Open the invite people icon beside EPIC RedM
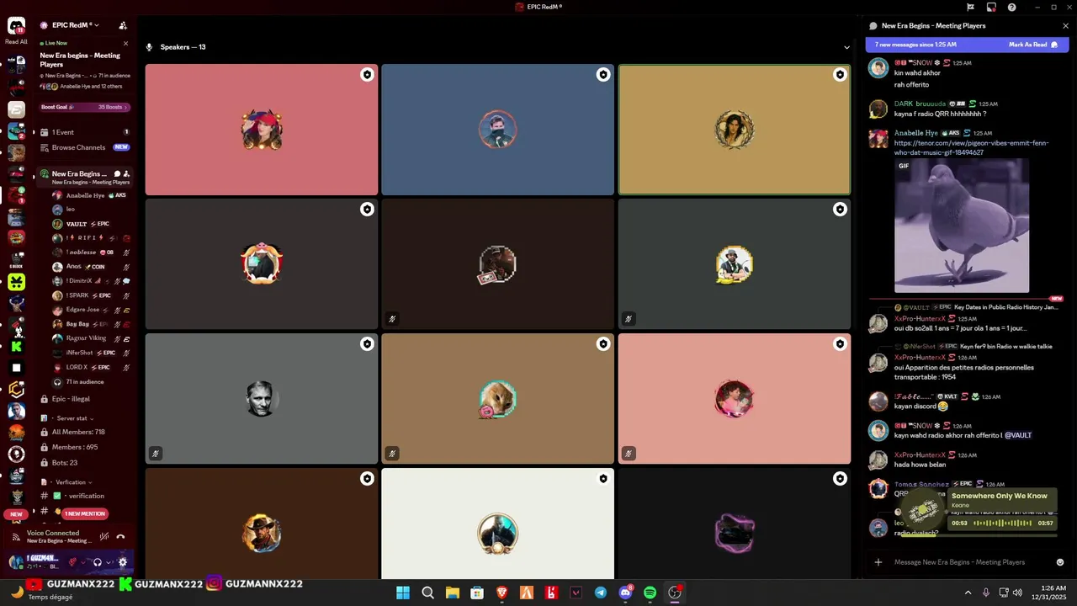Screen dimensions: 1077x606 (x=123, y=25)
